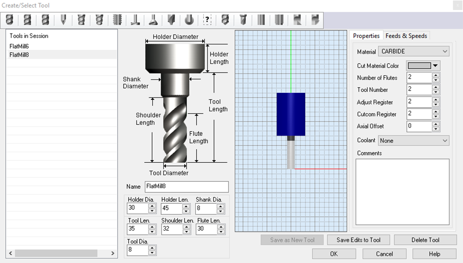Click the Number of Flutes field
463x263 pixels.
click(x=419, y=78)
